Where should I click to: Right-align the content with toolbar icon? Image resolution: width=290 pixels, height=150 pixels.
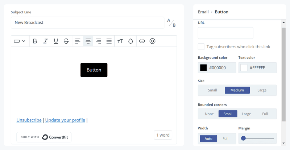(99, 41)
